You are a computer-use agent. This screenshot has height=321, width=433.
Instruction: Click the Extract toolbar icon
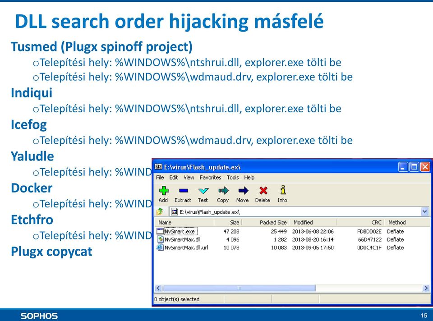[183, 190]
